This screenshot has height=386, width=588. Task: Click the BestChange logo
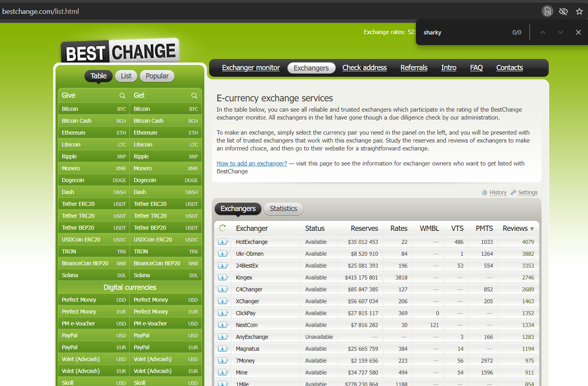pyautogui.click(x=120, y=51)
